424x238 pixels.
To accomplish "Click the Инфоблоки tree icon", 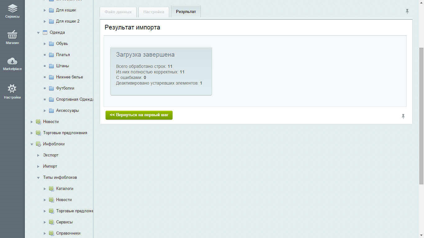I will tap(38, 144).
